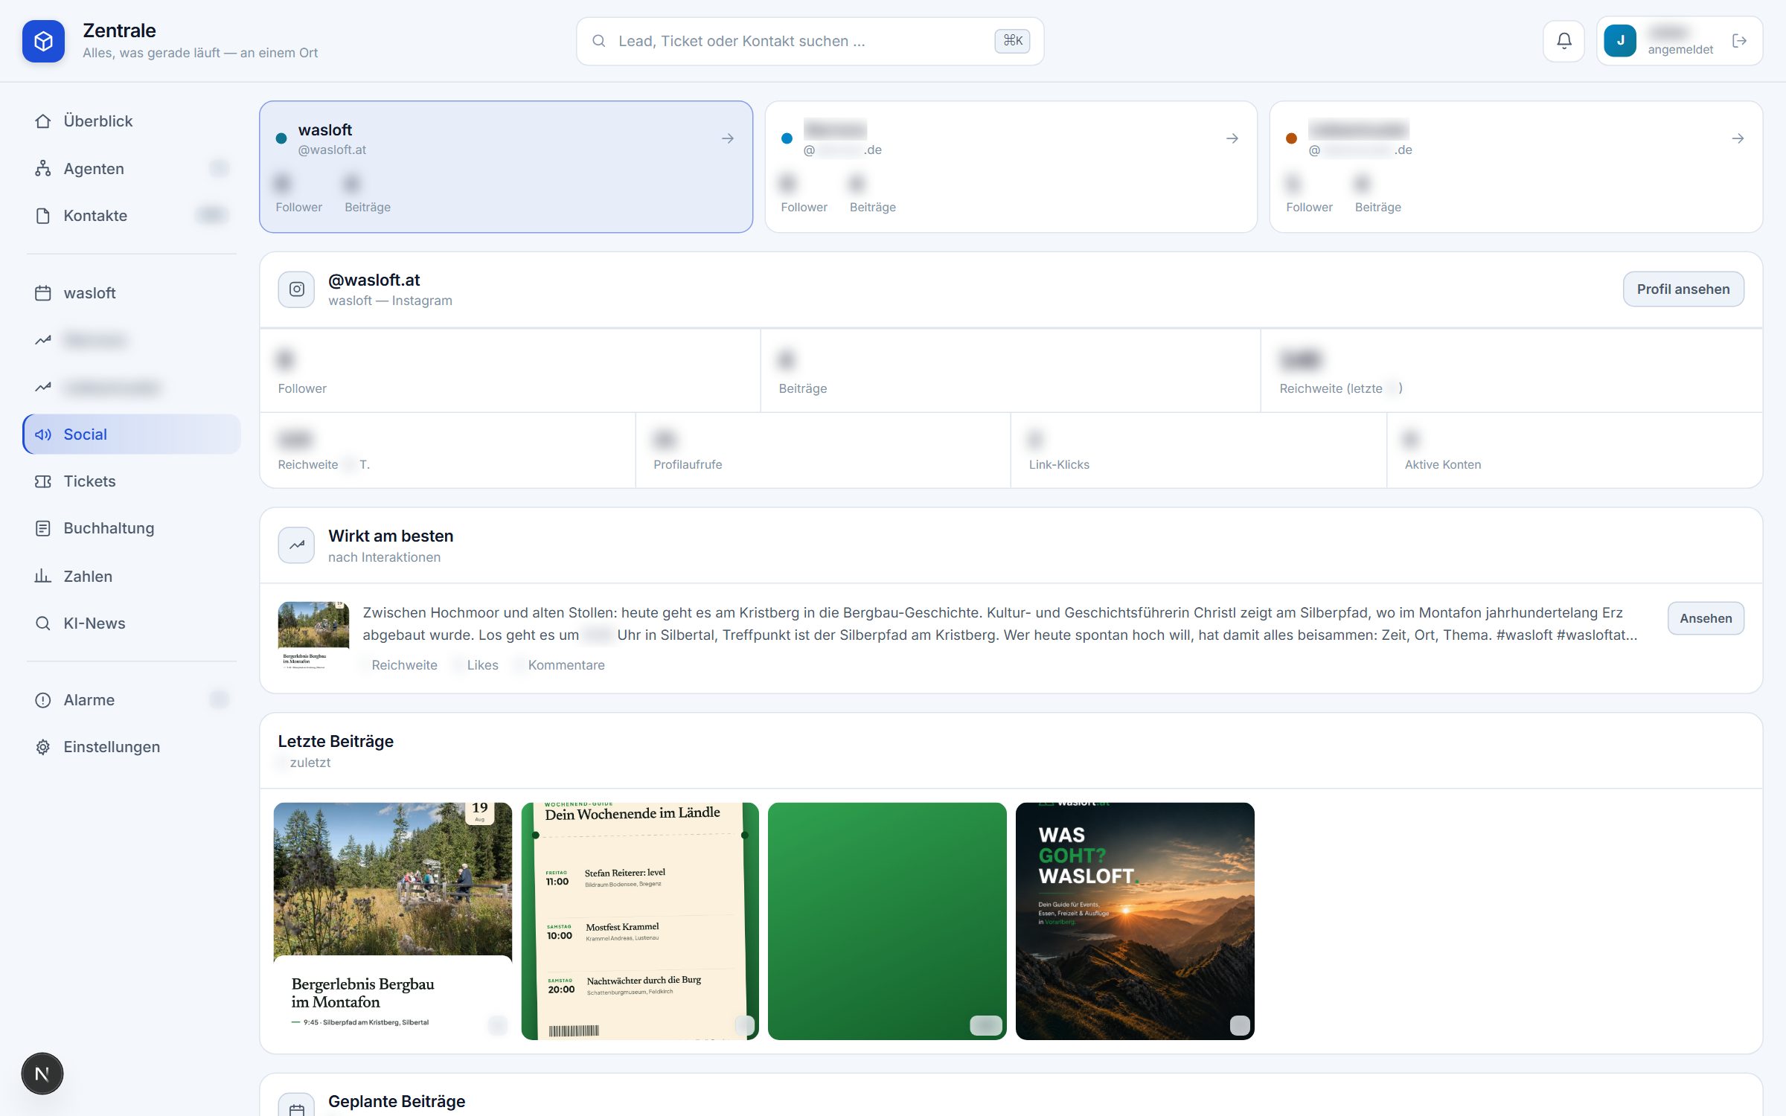Click the trend icon beside Wirkt am besten

coord(296,545)
